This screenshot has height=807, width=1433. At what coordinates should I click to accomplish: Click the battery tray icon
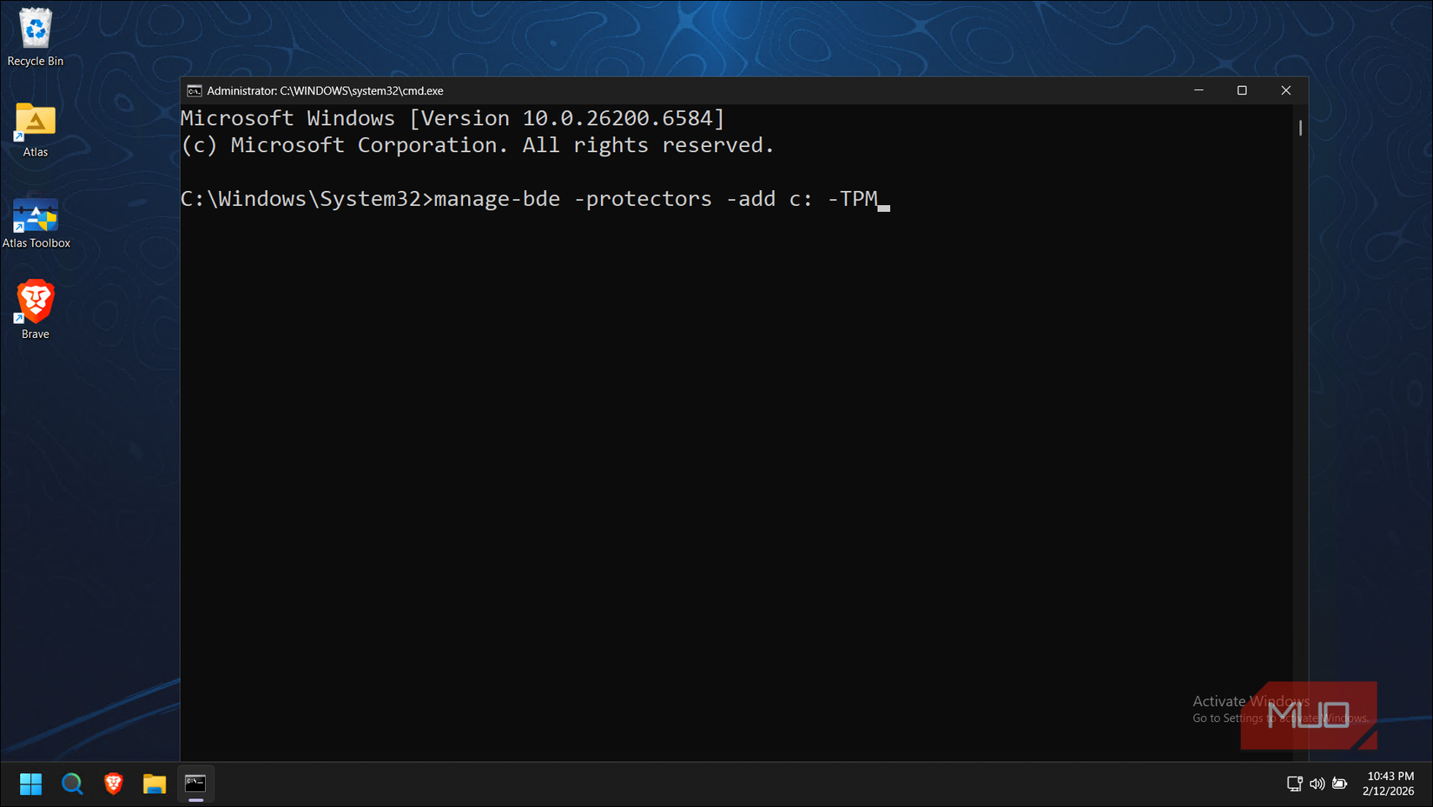[x=1340, y=784]
